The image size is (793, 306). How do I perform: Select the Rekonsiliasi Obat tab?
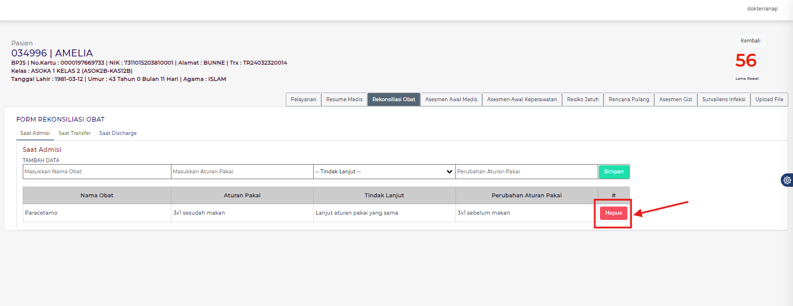(394, 99)
